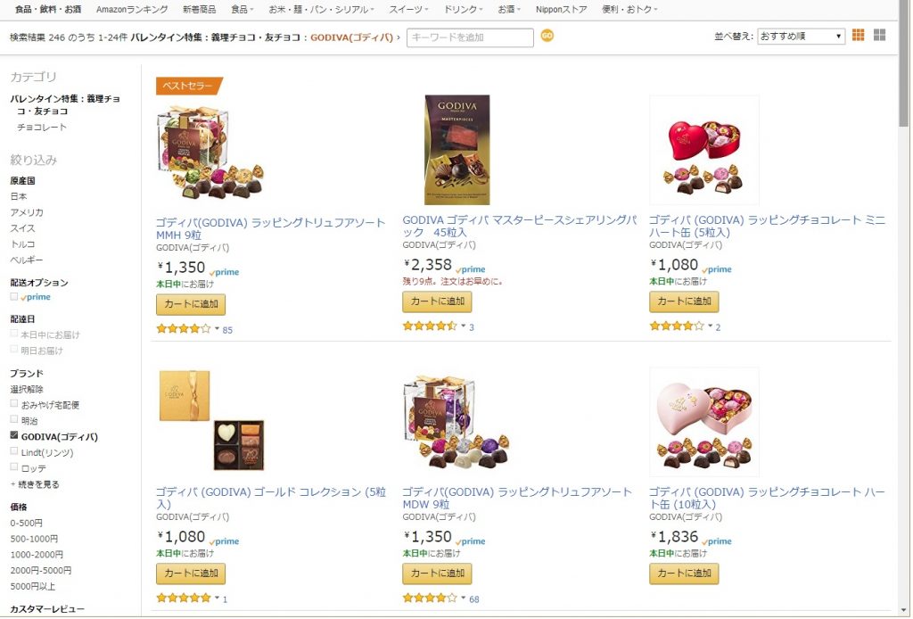Open the pink heart tin product image
Screen dimensions: 913x619
pos(704,422)
